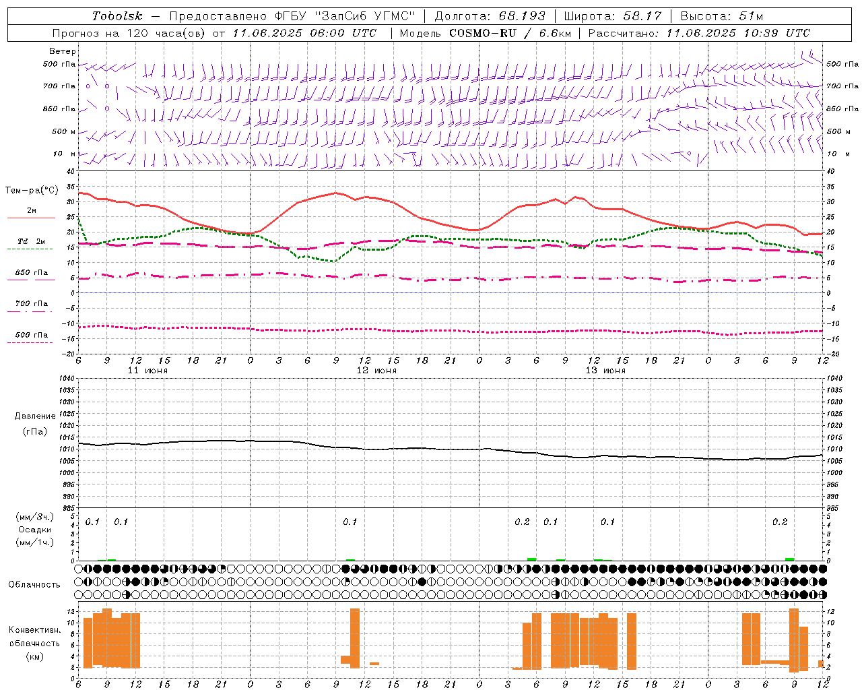Click the "Тем-ра(°C)" temperature panel label
Image resolution: width=862 pixels, height=690 pixels.
[x=32, y=191]
